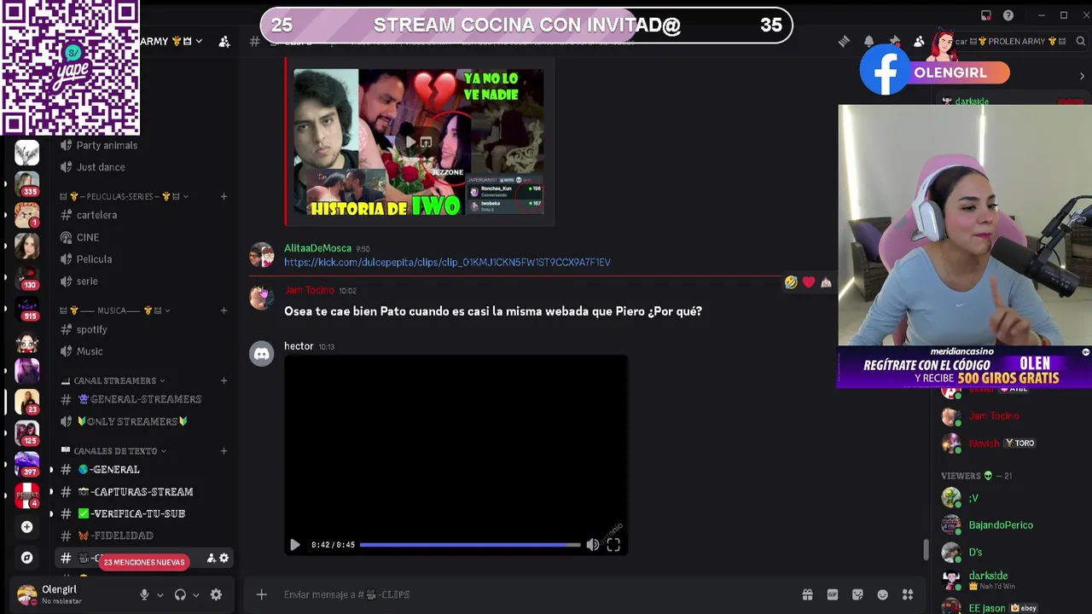This screenshot has height=614, width=1092.
Task: Expand headphones output options arrow
Action: tap(195, 595)
